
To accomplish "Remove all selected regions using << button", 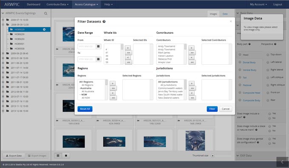I will pos(113,98).
